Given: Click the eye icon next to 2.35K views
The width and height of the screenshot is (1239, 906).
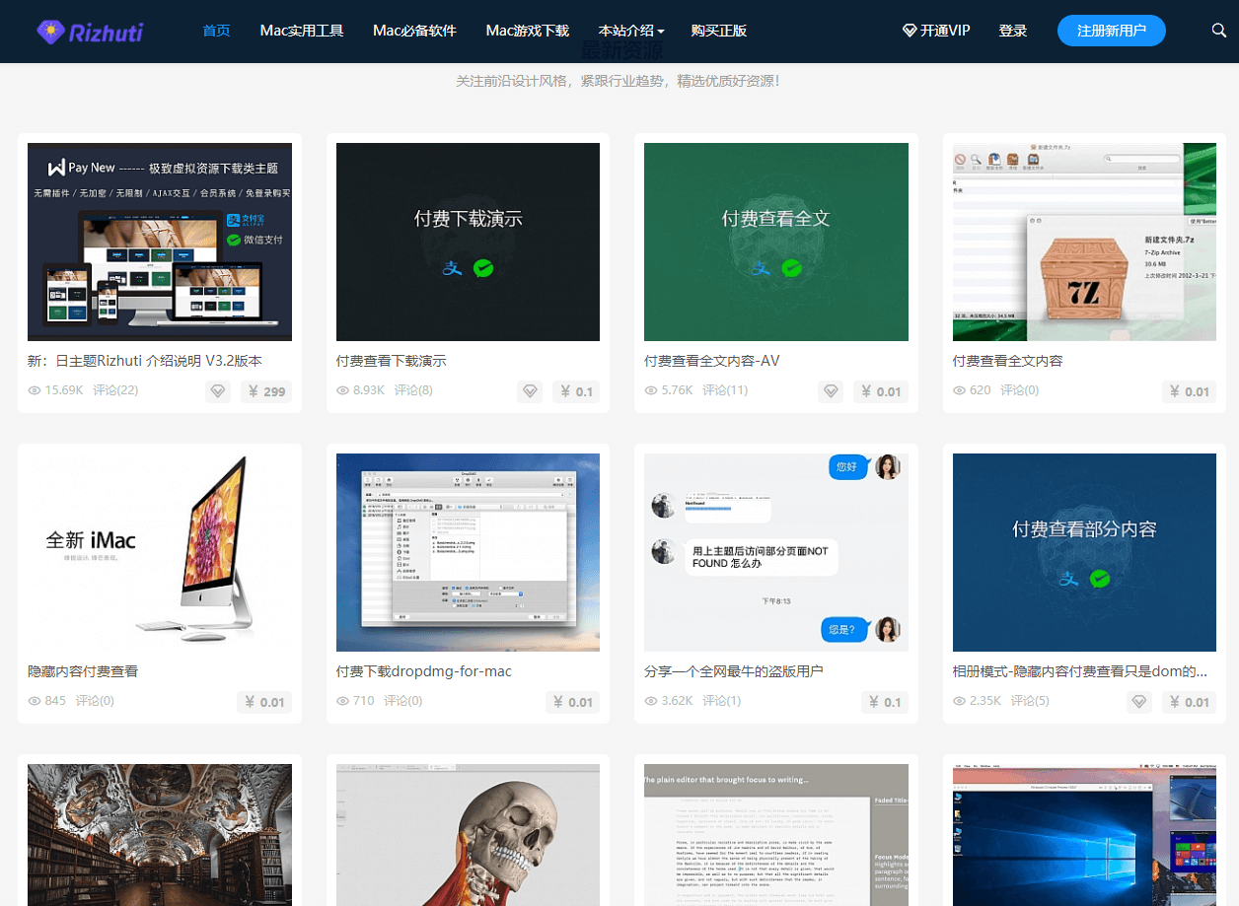Looking at the screenshot, I should coord(960,702).
